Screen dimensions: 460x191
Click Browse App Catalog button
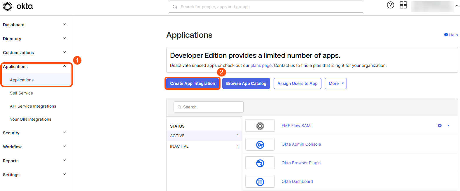(246, 83)
